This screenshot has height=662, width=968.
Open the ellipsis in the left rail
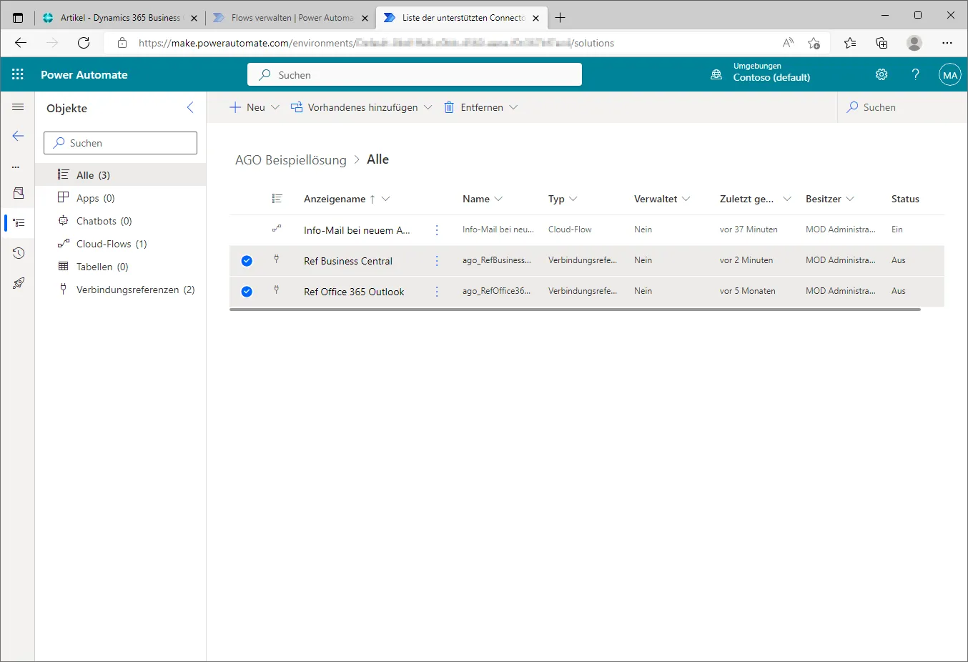16,167
